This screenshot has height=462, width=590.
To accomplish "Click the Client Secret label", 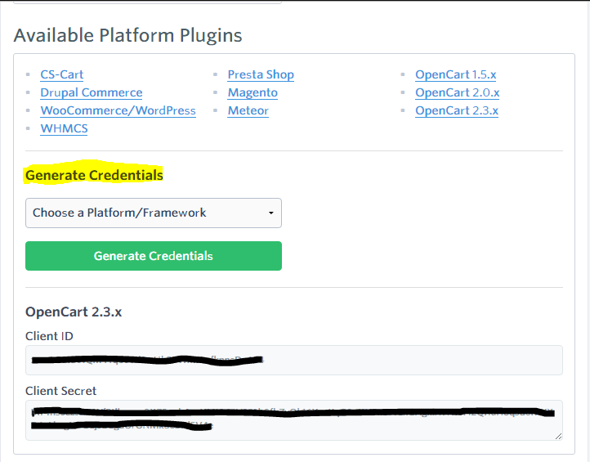I will (61, 391).
